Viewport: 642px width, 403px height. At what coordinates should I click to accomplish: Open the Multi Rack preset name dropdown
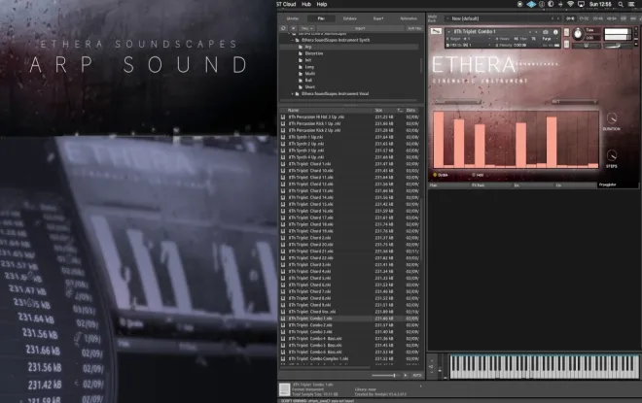pyautogui.click(x=447, y=18)
